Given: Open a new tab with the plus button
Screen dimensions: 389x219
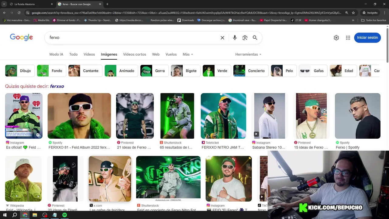Looking at the screenshot, I should [x=107, y=4].
